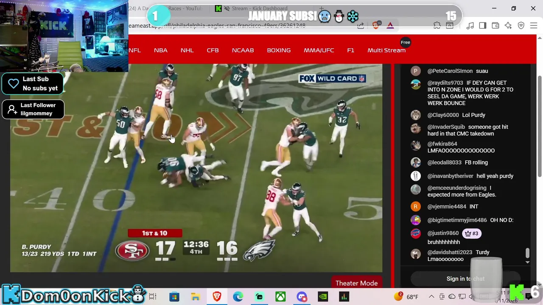Click username @InvaderSquib in chat

point(446,127)
